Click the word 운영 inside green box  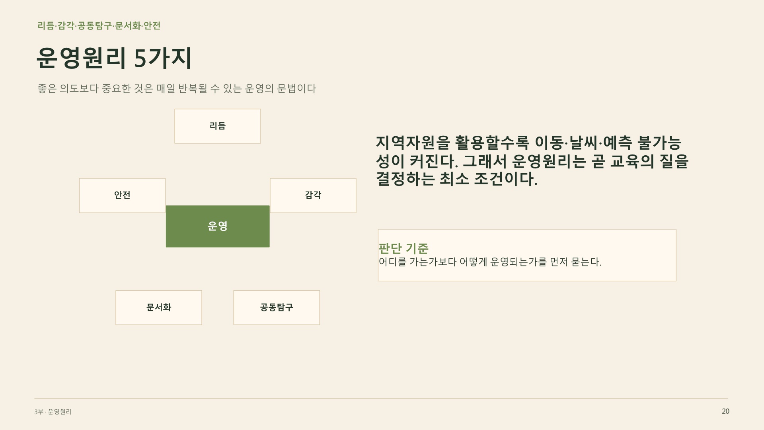tap(218, 226)
